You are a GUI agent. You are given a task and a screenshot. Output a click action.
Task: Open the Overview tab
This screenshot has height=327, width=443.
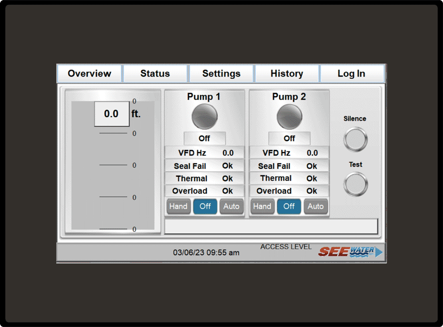click(x=89, y=74)
